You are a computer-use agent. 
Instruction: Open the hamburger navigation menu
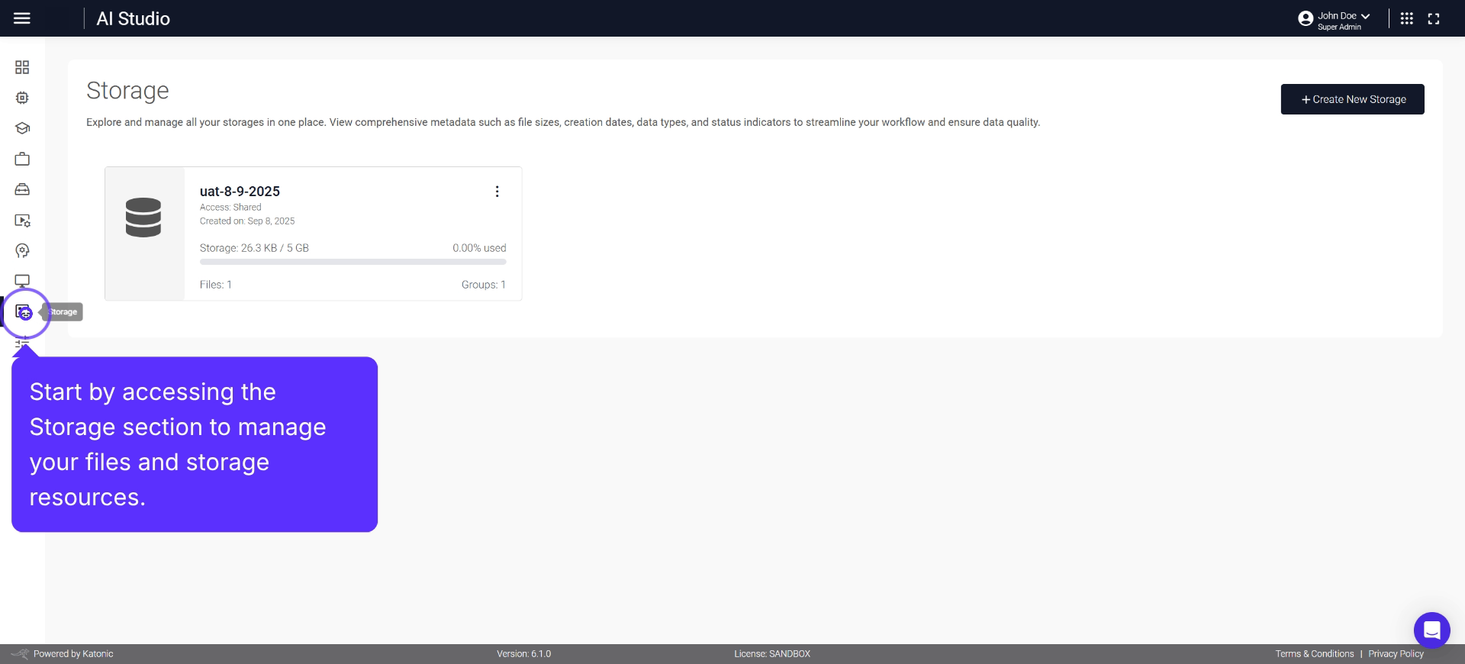22,18
